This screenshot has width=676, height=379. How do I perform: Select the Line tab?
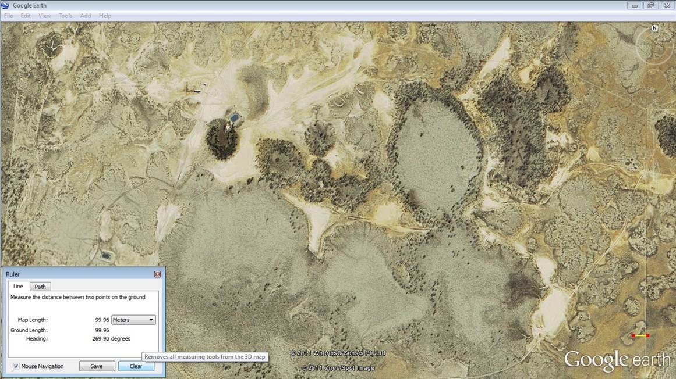pyautogui.click(x=18, y=286)
